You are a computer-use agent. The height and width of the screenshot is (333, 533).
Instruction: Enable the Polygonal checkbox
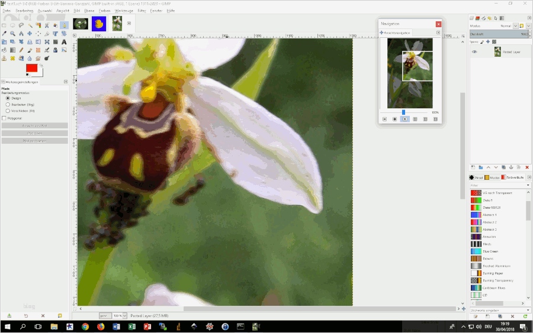pos(4,118)
